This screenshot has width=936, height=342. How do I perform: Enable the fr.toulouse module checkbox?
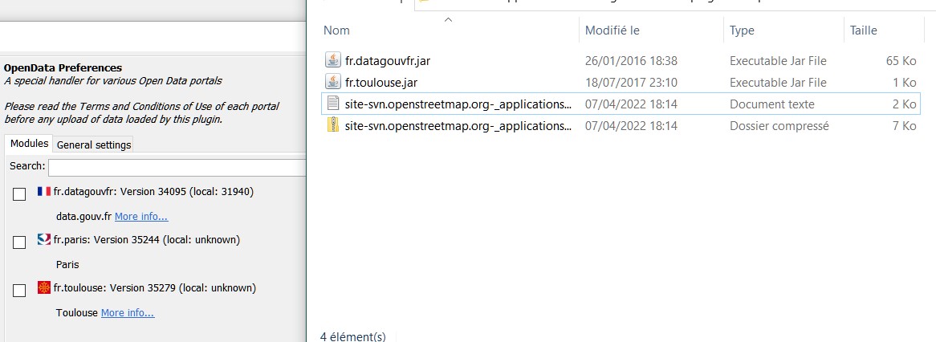[20, 291]
